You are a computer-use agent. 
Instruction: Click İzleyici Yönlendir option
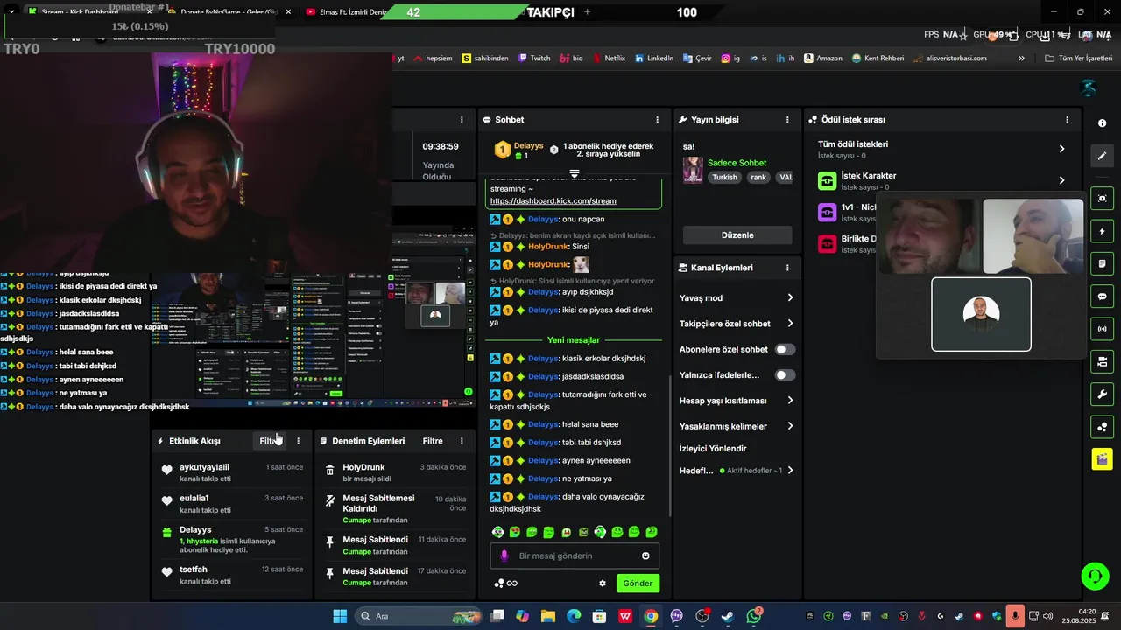click(x=713, y=449)
